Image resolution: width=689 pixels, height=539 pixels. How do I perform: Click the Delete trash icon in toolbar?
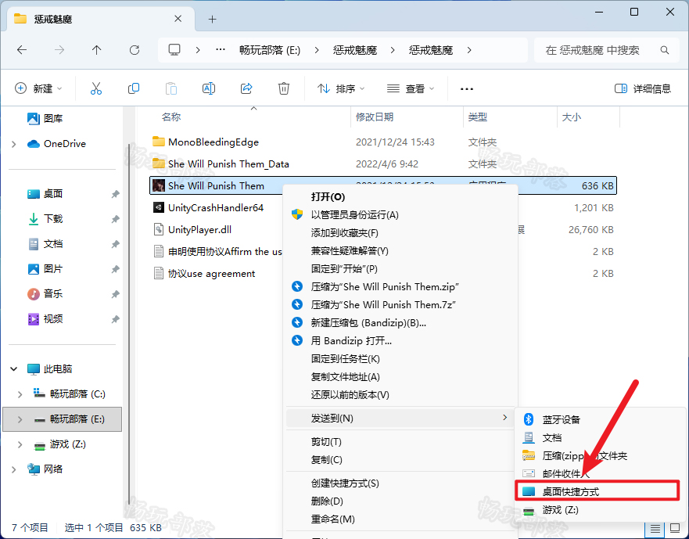click(284, 88)
